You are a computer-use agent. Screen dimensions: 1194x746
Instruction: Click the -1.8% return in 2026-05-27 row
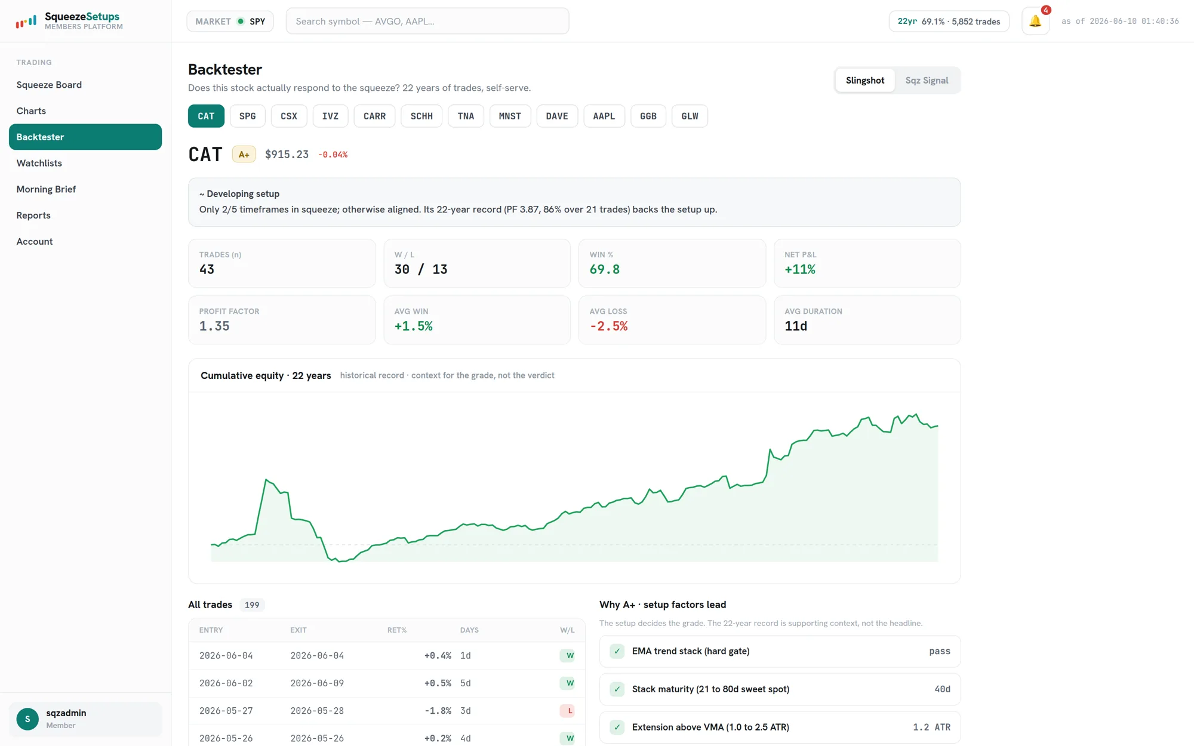point(438,711)
